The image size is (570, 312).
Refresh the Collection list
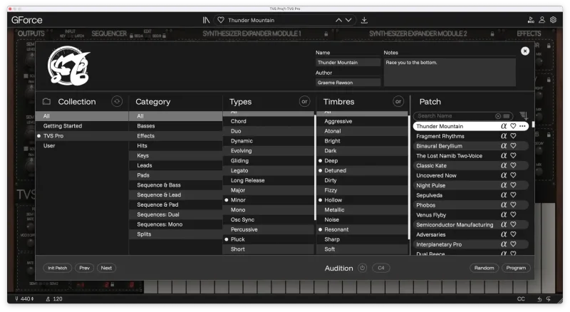tap(117, 101)
